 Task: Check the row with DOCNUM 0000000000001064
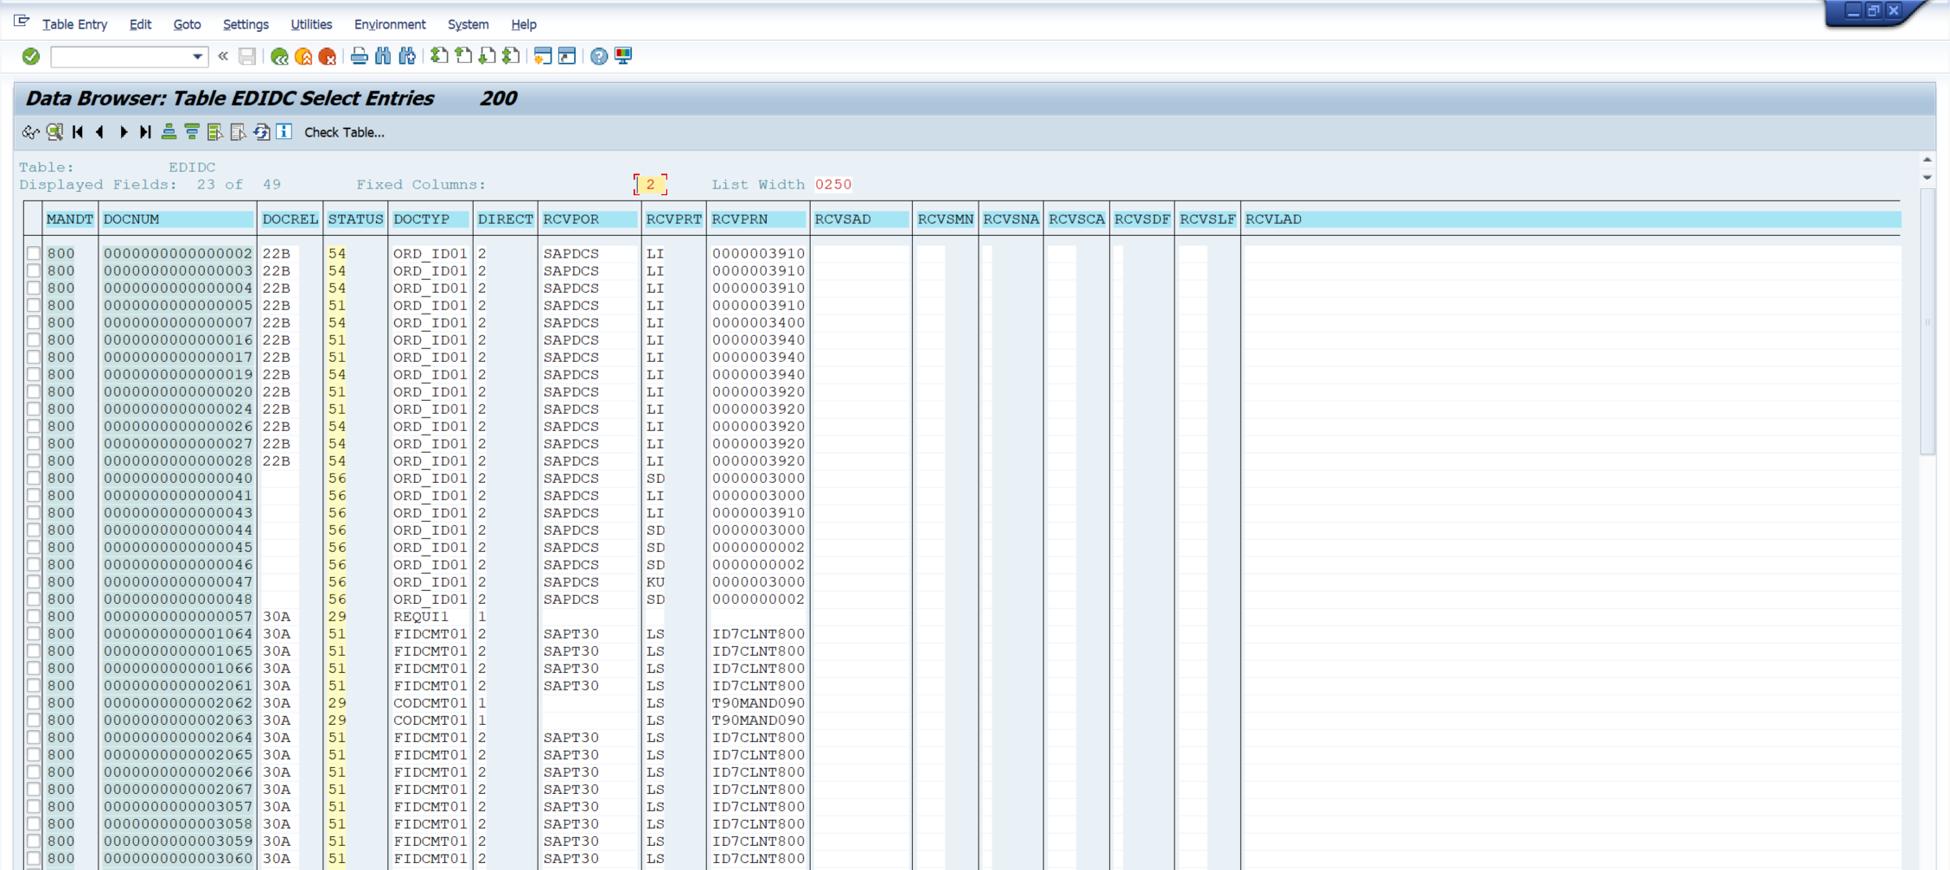pyautogui.click(x=34, y=634)
